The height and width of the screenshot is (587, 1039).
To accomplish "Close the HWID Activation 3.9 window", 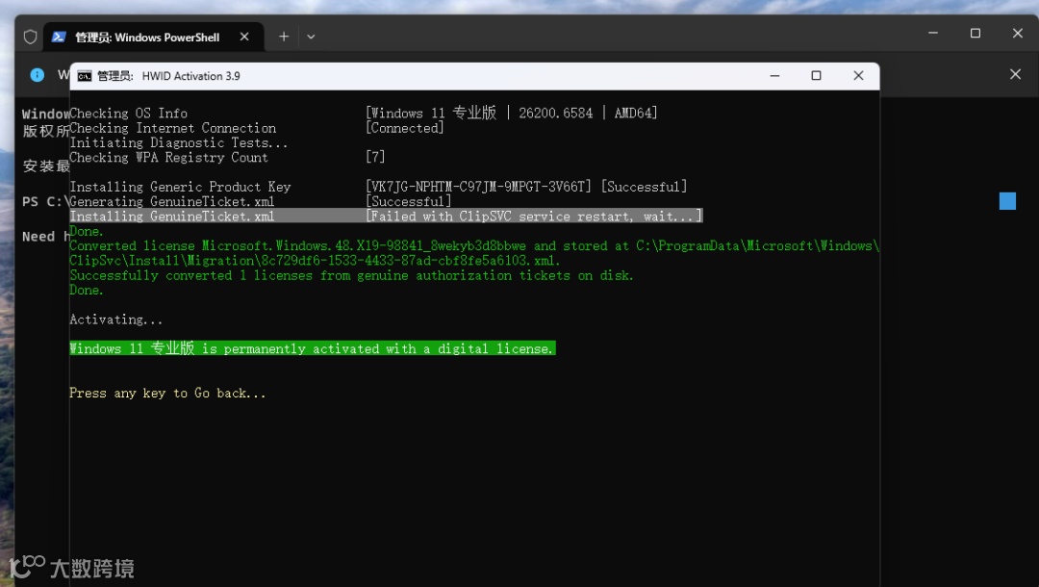I will 859,75.
